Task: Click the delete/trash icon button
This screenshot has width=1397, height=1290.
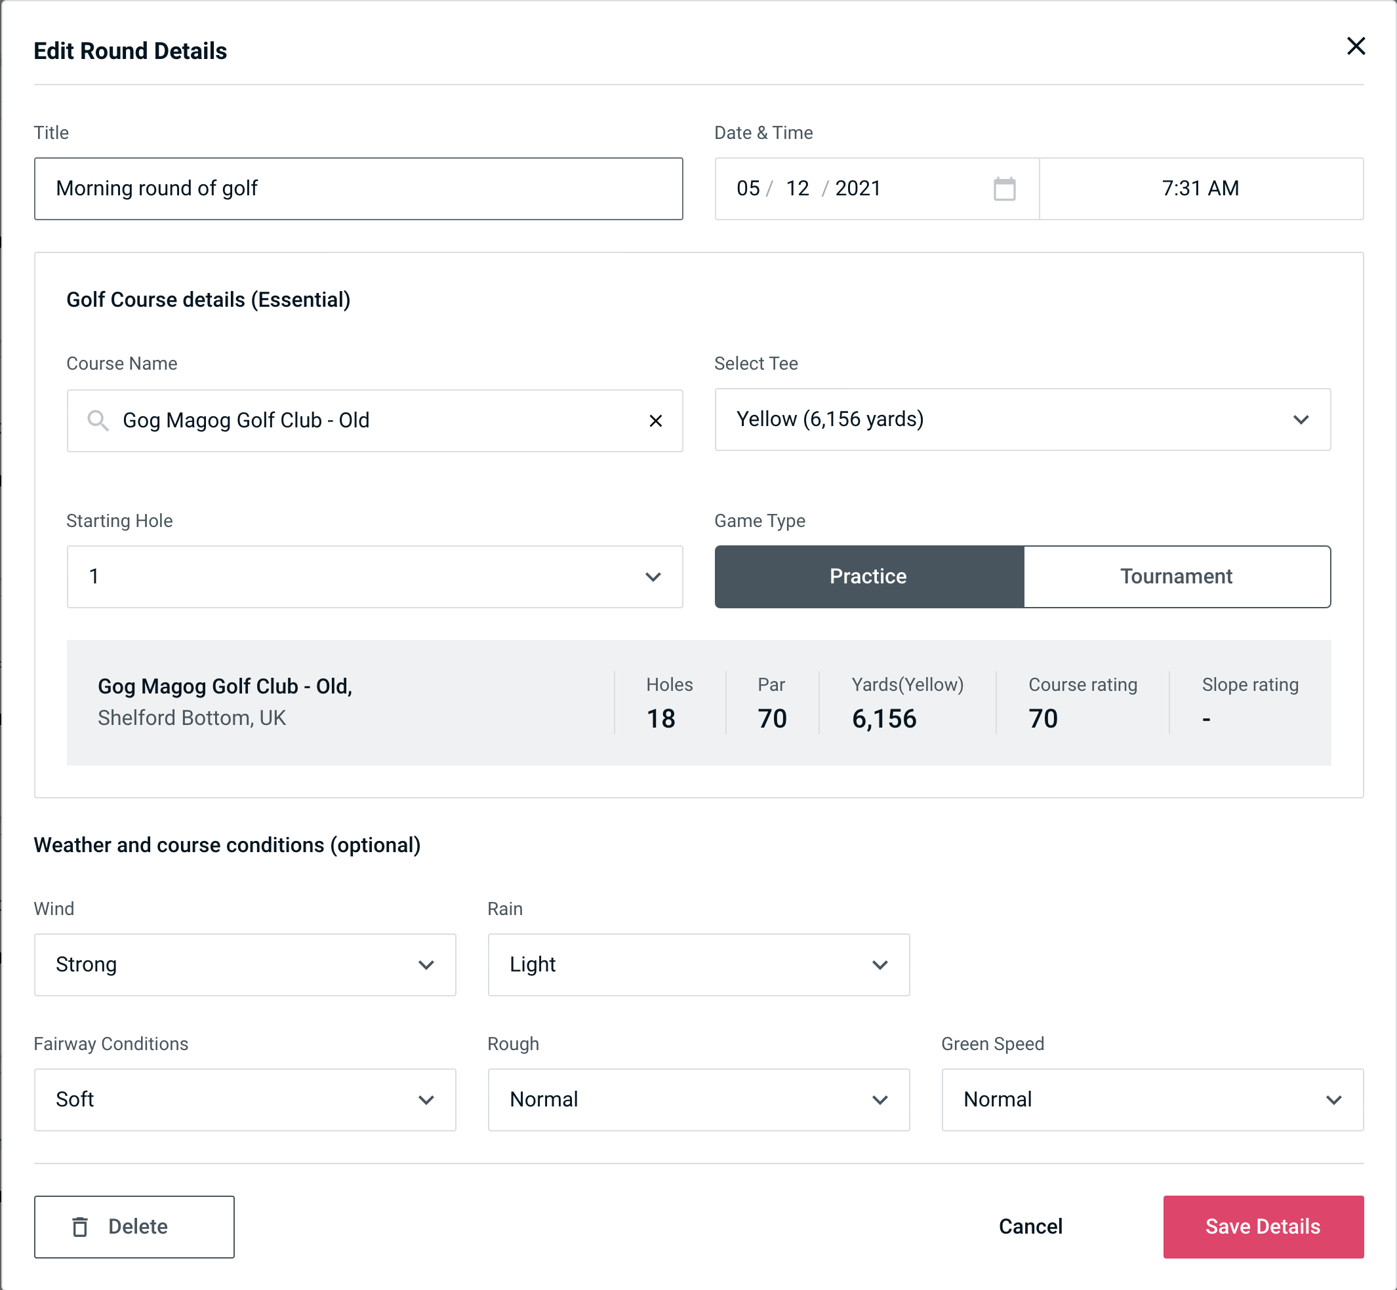Action: pos(81,1226)
